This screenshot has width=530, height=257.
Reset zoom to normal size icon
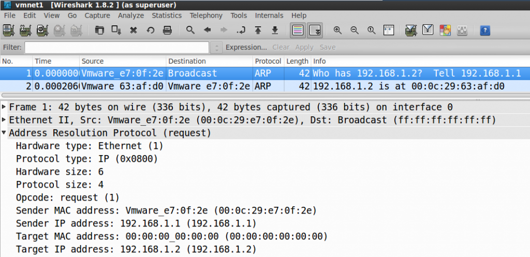tap(372, 30)
